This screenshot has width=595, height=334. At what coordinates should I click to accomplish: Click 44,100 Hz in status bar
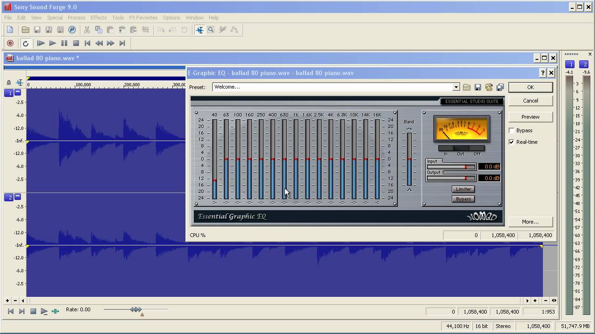tap(457, 326)
